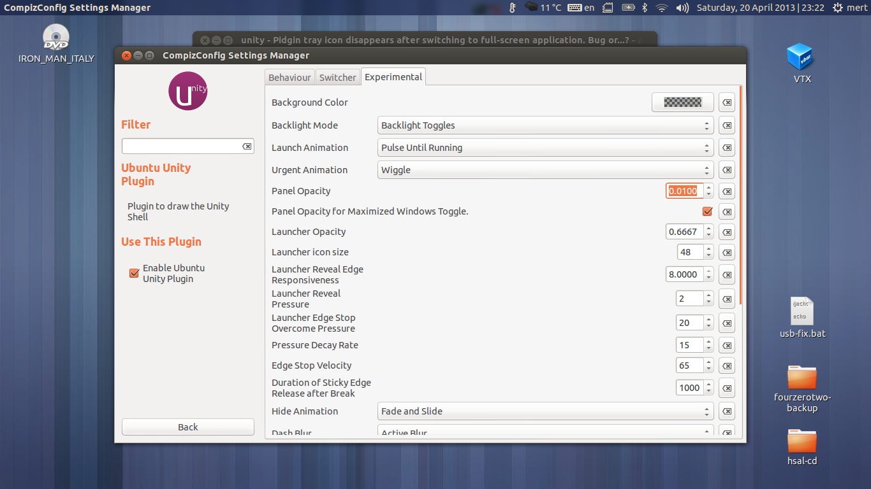This screenshot has width=871, height=489.
Task: Open the Background Color swatch picker
Action: tap(682, 102)
